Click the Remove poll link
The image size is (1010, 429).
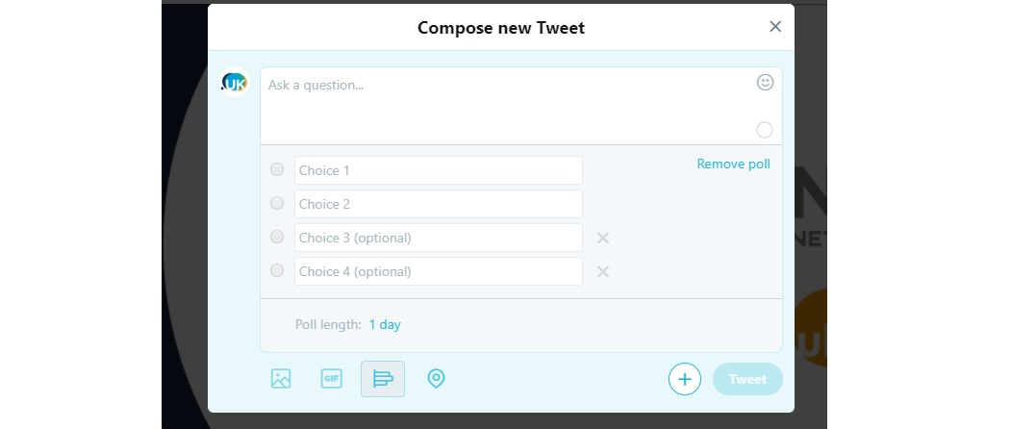pyautogui.click(x=733, y=164)
